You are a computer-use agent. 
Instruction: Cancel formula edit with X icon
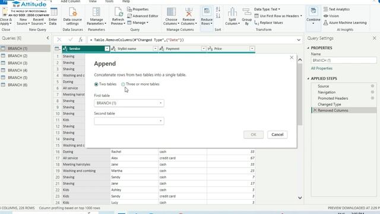point(59,40)
